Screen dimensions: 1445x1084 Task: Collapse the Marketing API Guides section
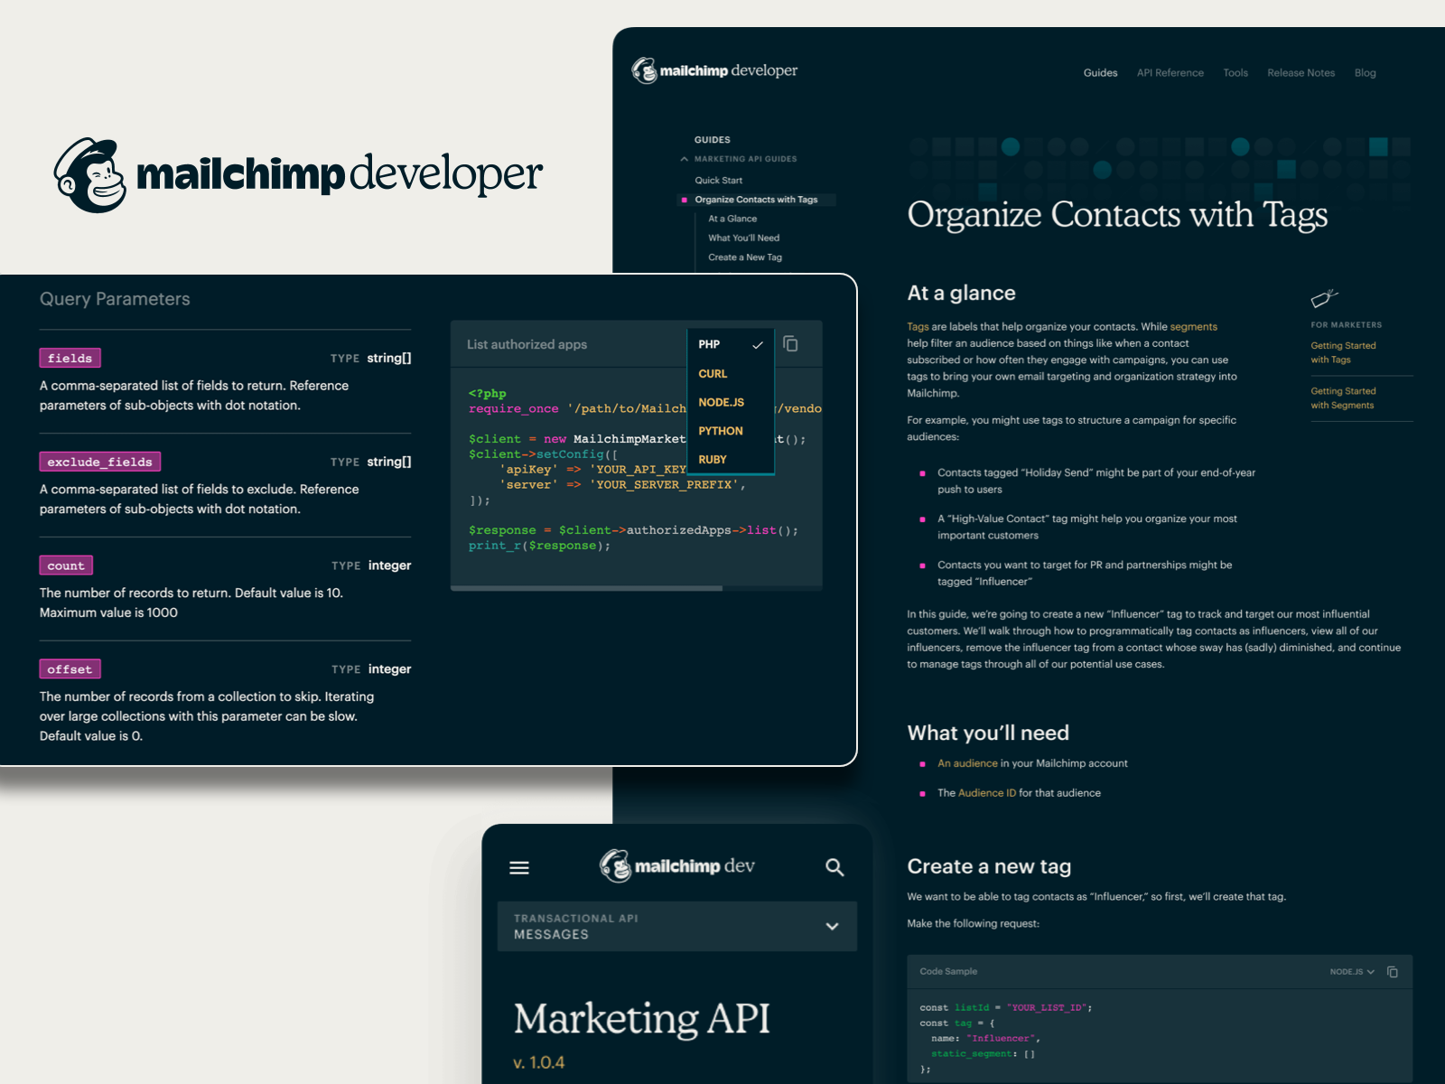(x=685, y=158)
